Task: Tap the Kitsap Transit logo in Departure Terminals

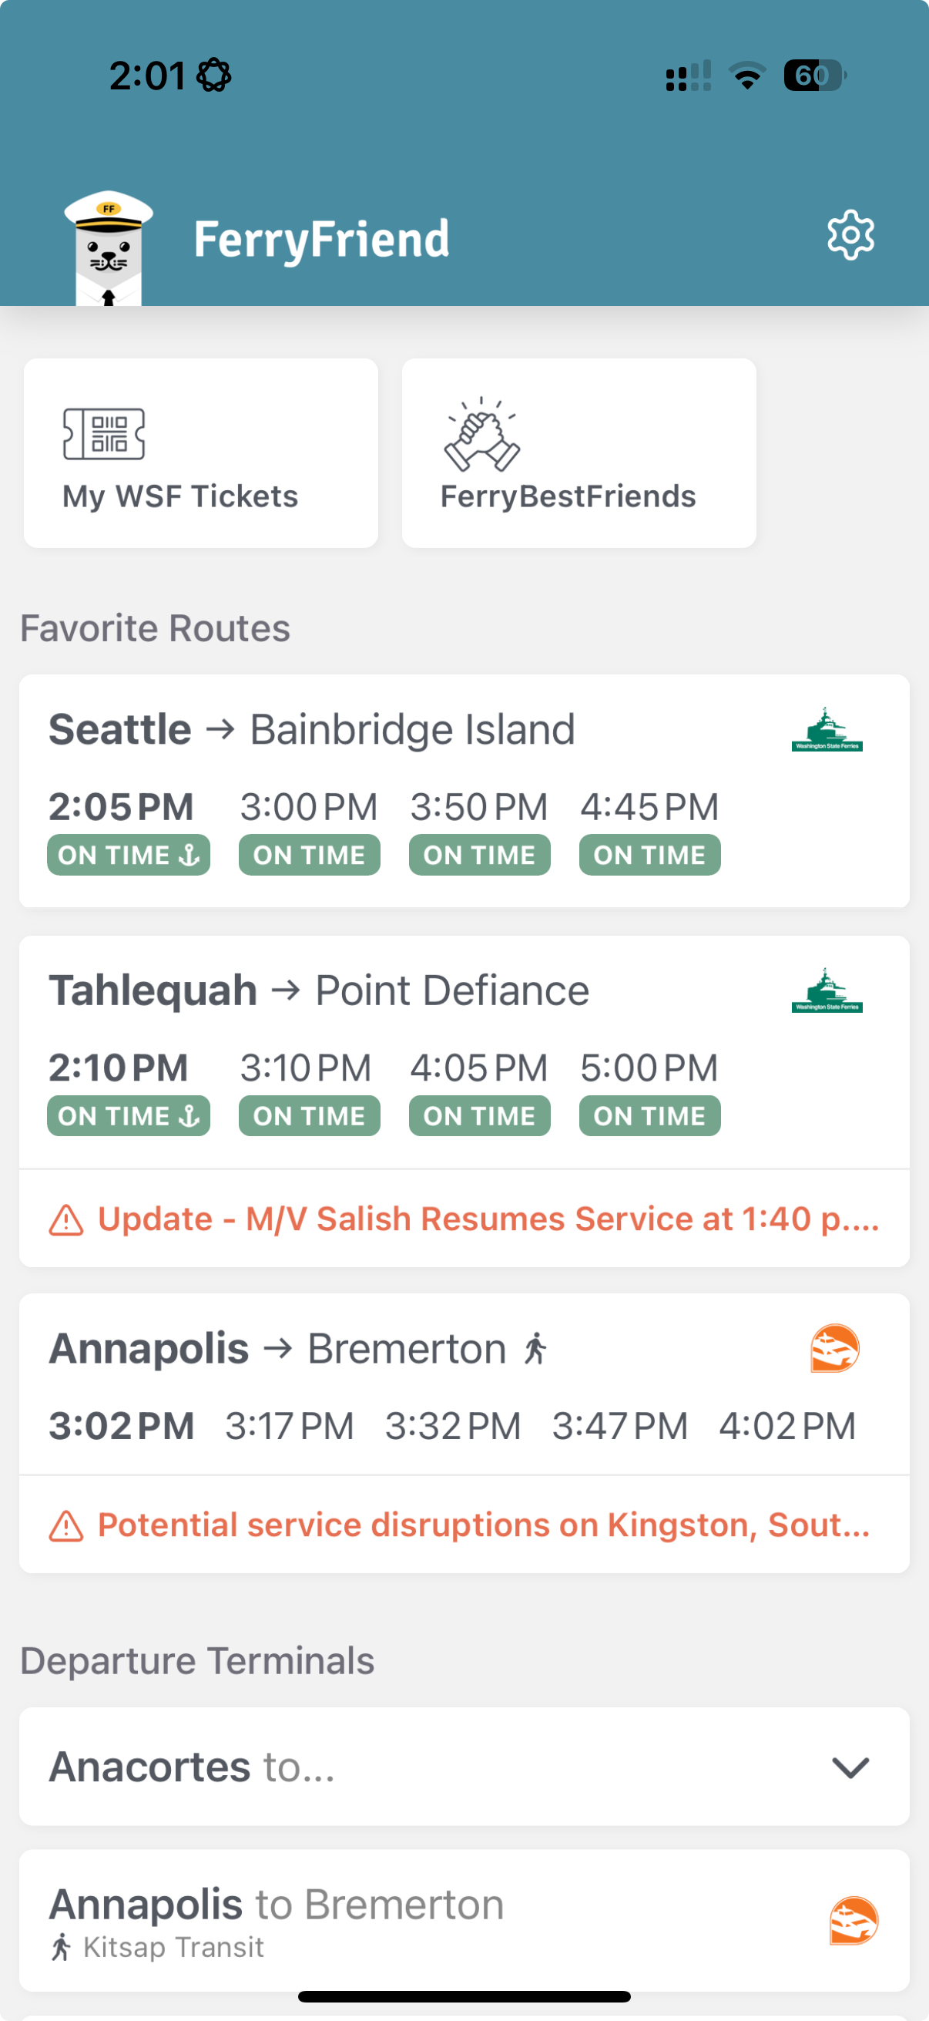Action: click(x=853, y=1921)
